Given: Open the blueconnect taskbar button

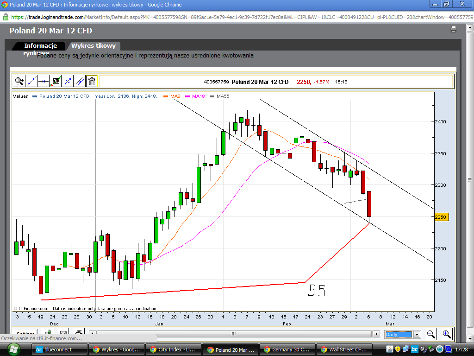Looking at the screenshot, I should [60, 350].
